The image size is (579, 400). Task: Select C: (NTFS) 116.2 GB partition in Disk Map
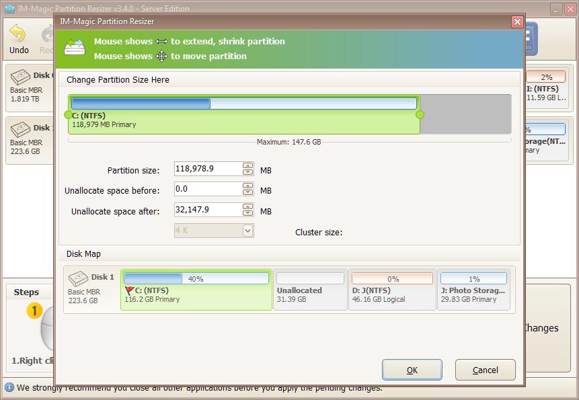pyautogui.click(x=196, y=290)
